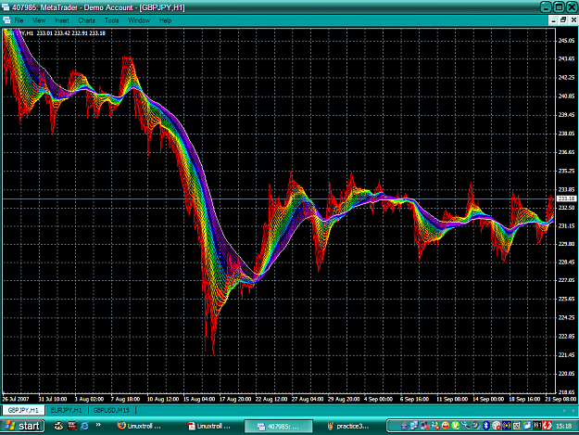The width and height of the screenshot is (579, 435).
Task: Click the 218.65 price axis label
Action: (x=566, y=392)
